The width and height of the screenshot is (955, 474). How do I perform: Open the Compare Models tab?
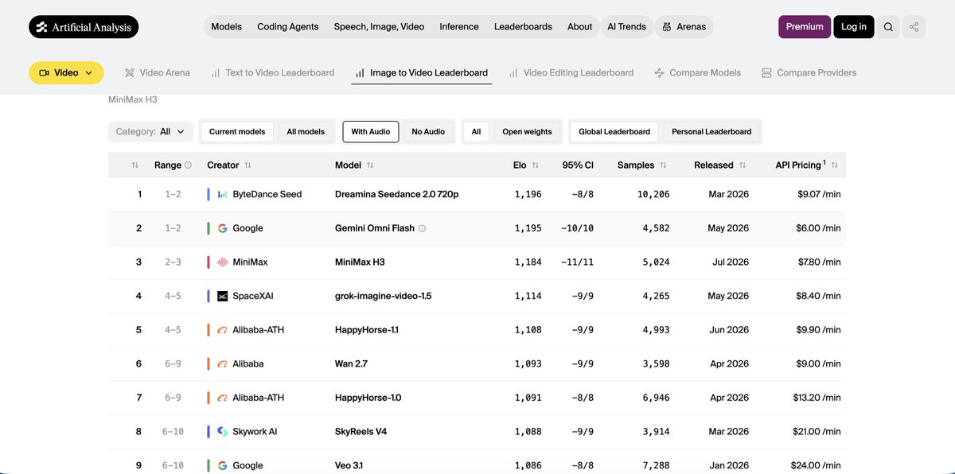(698, 72)
